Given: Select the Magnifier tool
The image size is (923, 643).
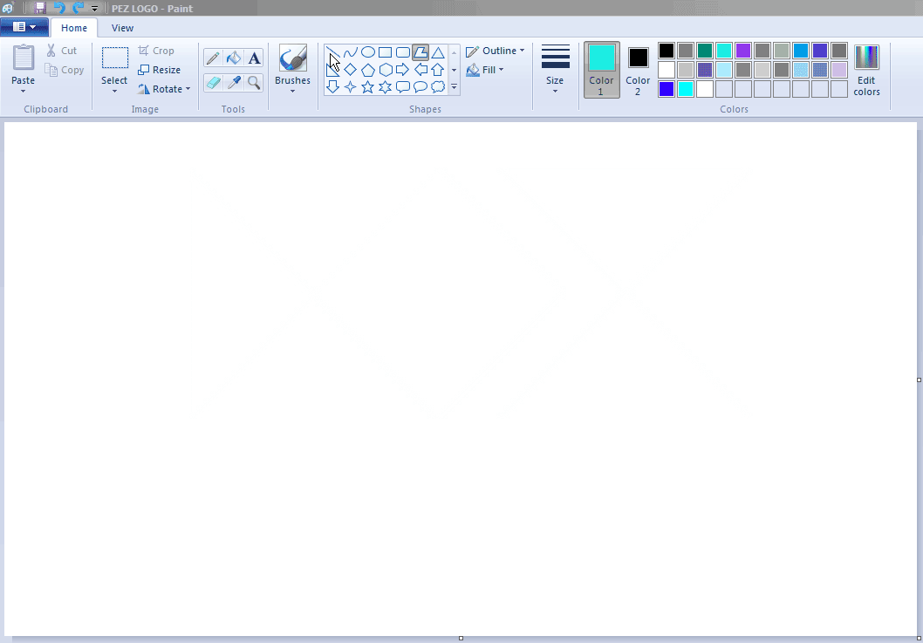Looking at the screenshot, I should pyautogui.click(x=254, y=83).
